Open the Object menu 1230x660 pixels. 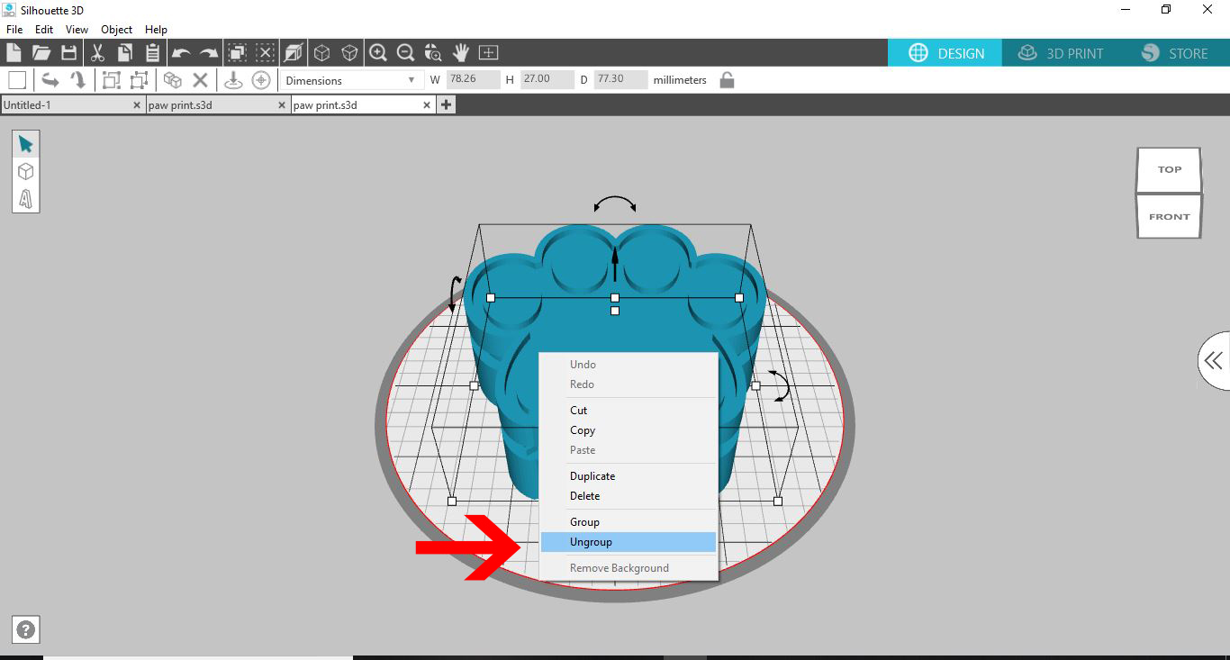pyautogui.click(x=117, y=30)
